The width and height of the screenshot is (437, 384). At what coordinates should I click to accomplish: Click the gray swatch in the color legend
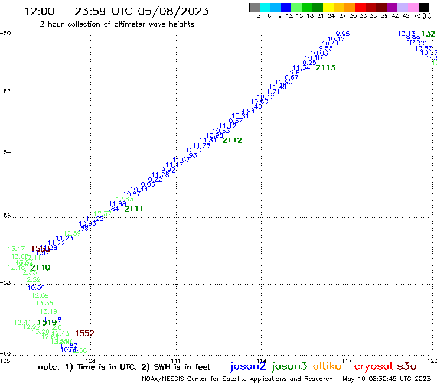(x=255, y=8)
